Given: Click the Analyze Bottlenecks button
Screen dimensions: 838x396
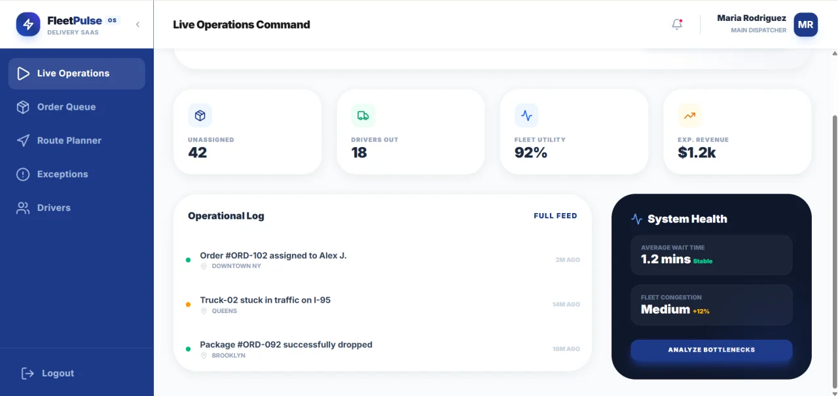Looking at the screenshot, I should pyautogui.click(x=712, y=350).
